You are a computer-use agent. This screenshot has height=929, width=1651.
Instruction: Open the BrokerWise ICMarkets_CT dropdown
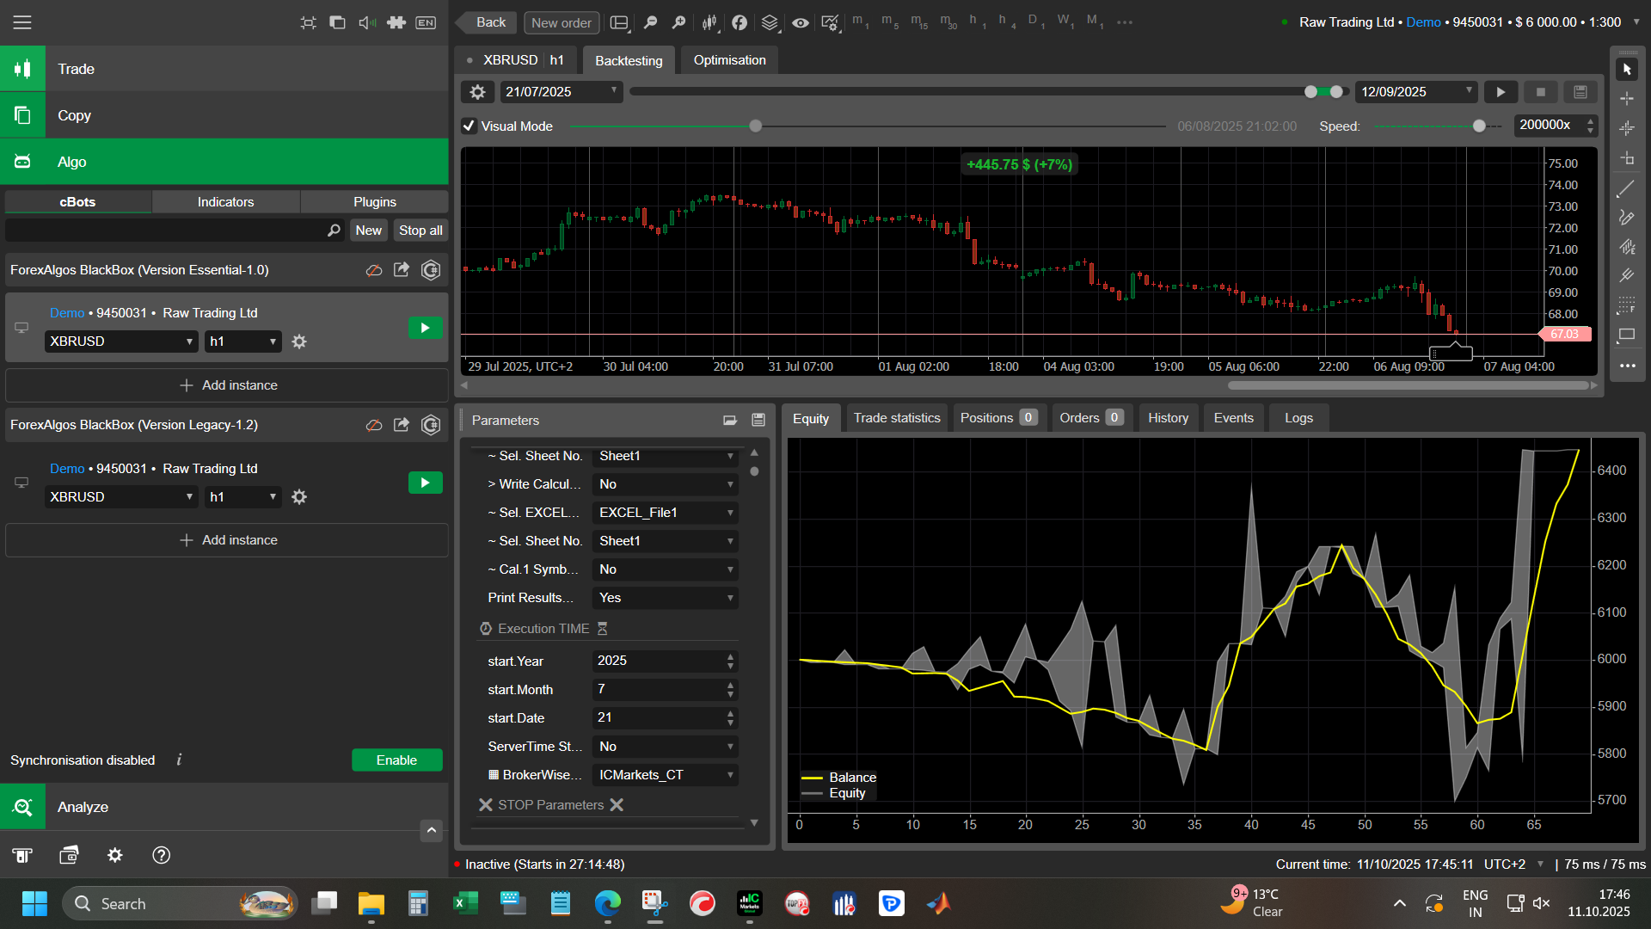coord(665,775)
